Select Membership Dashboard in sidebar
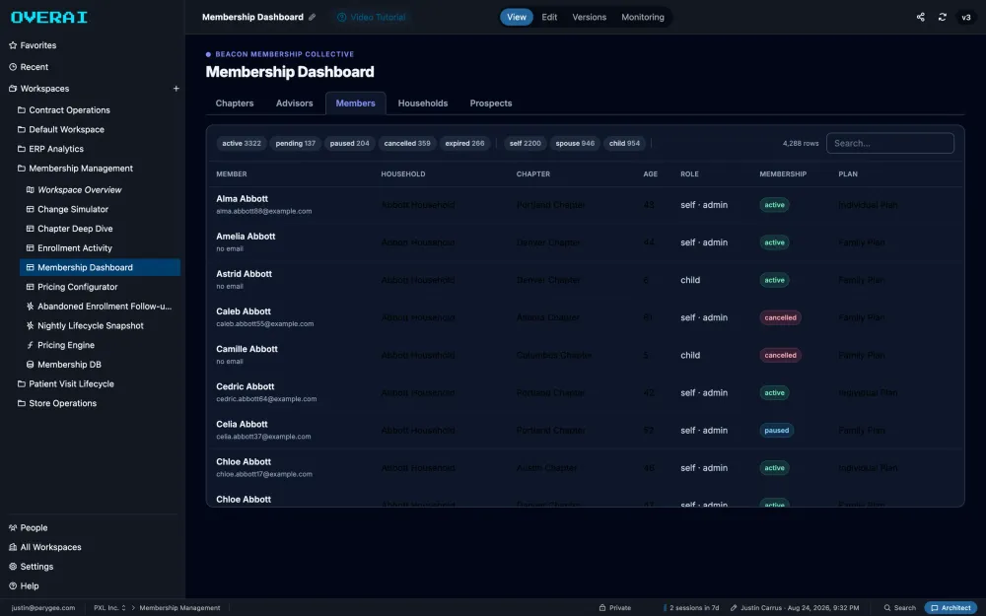986x616 pixels. (100, 267)
